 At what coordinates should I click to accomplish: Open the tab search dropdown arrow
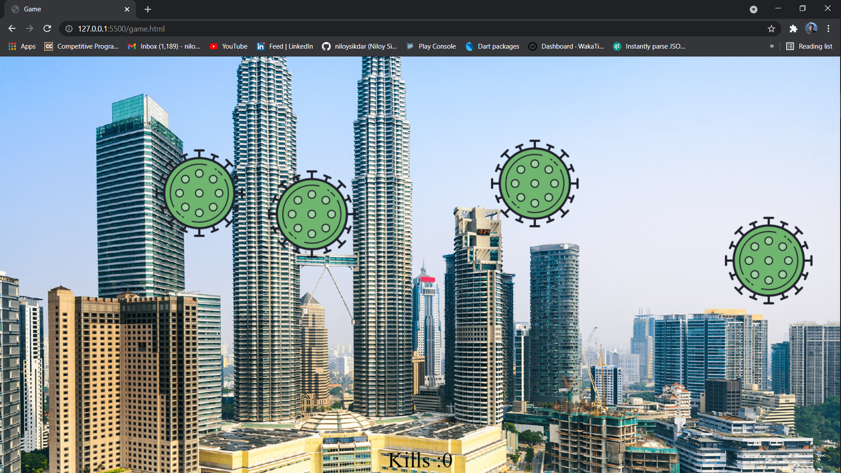[753, 9]
